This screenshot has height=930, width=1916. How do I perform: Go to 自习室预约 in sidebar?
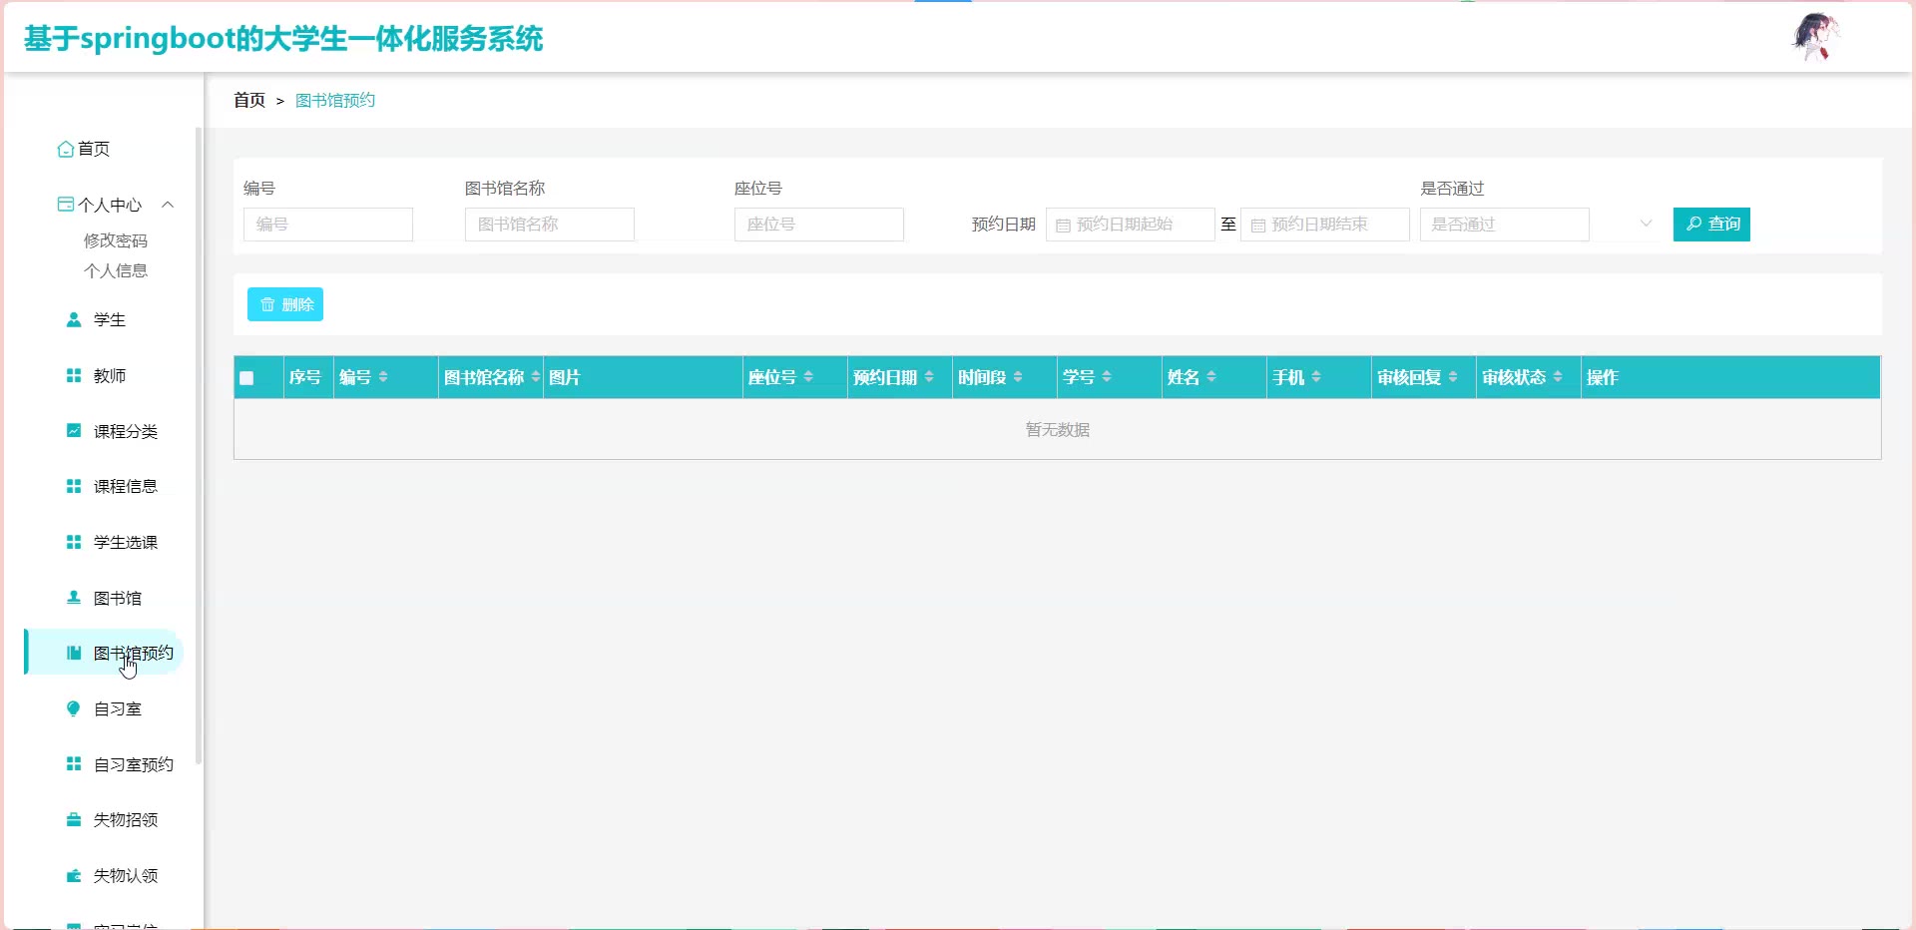pyautogui.click(x=133, y=764)
